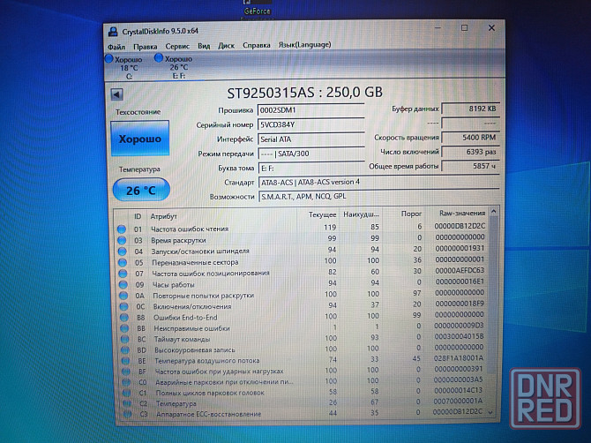Image resolution: width=591 pixels, height=443 pixels.
Task: Click the interface field Serial ATA
Action: click(x=311, y=139)
